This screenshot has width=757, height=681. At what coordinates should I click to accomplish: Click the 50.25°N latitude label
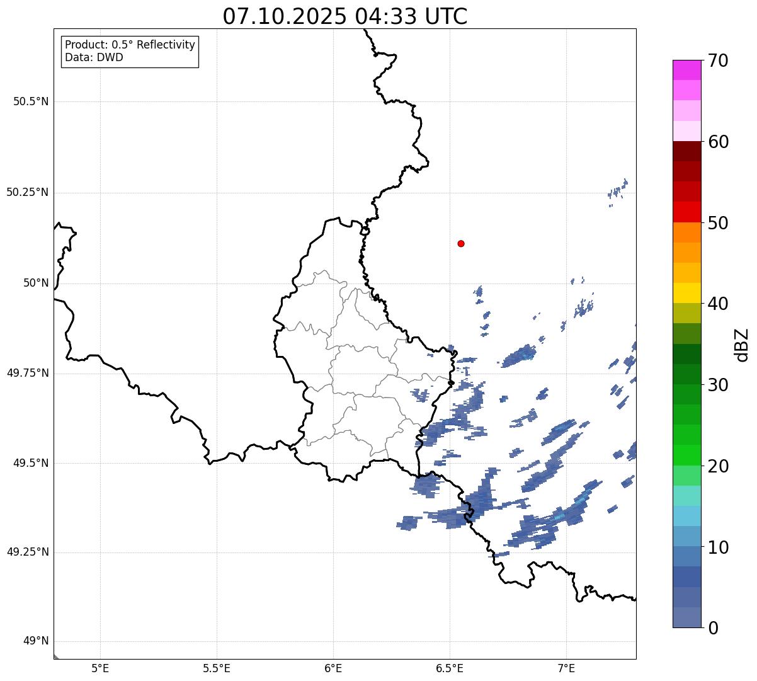pos(28,192)
